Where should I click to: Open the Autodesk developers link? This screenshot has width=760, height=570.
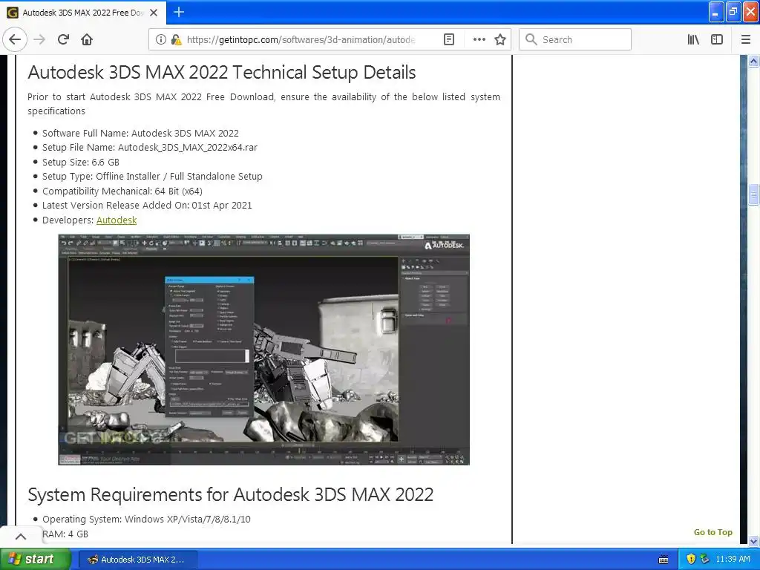[117, 220]
